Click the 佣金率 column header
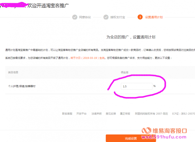This screenshot has height=142, width=195. 125,72
